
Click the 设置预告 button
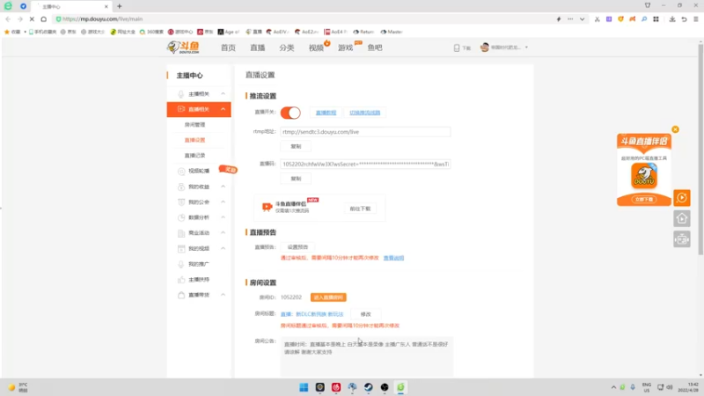(297, 247)
